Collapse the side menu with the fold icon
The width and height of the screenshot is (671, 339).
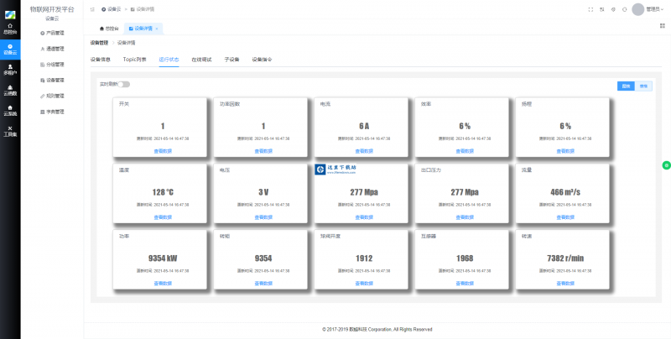coord(91,9)
